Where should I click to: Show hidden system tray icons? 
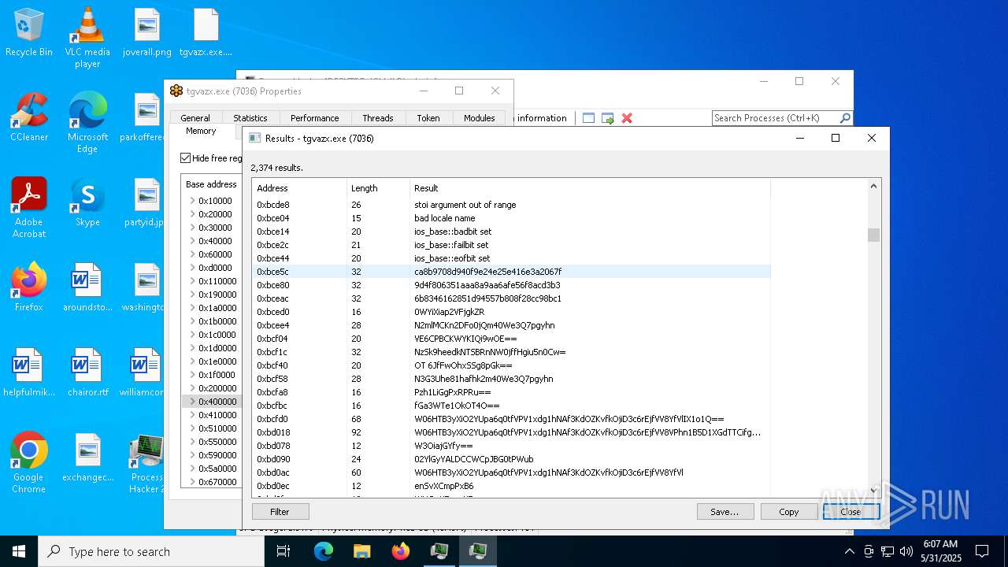pyautogui.click(x=849, y=551)
